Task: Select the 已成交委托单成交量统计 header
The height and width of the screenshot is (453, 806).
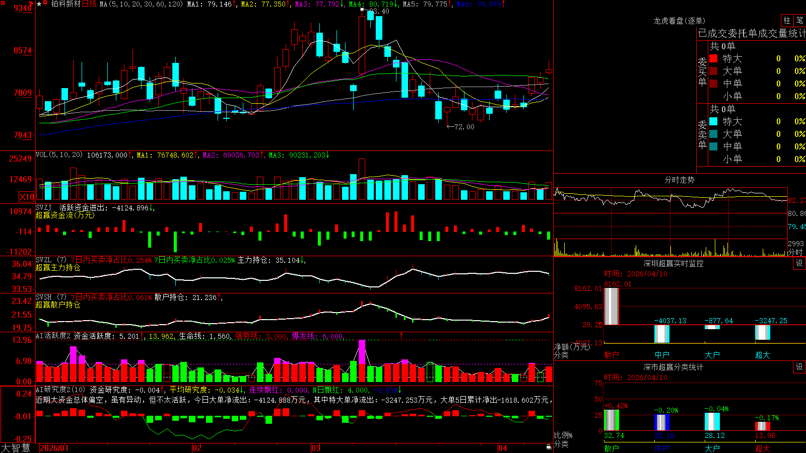Action: coord(752,33)
